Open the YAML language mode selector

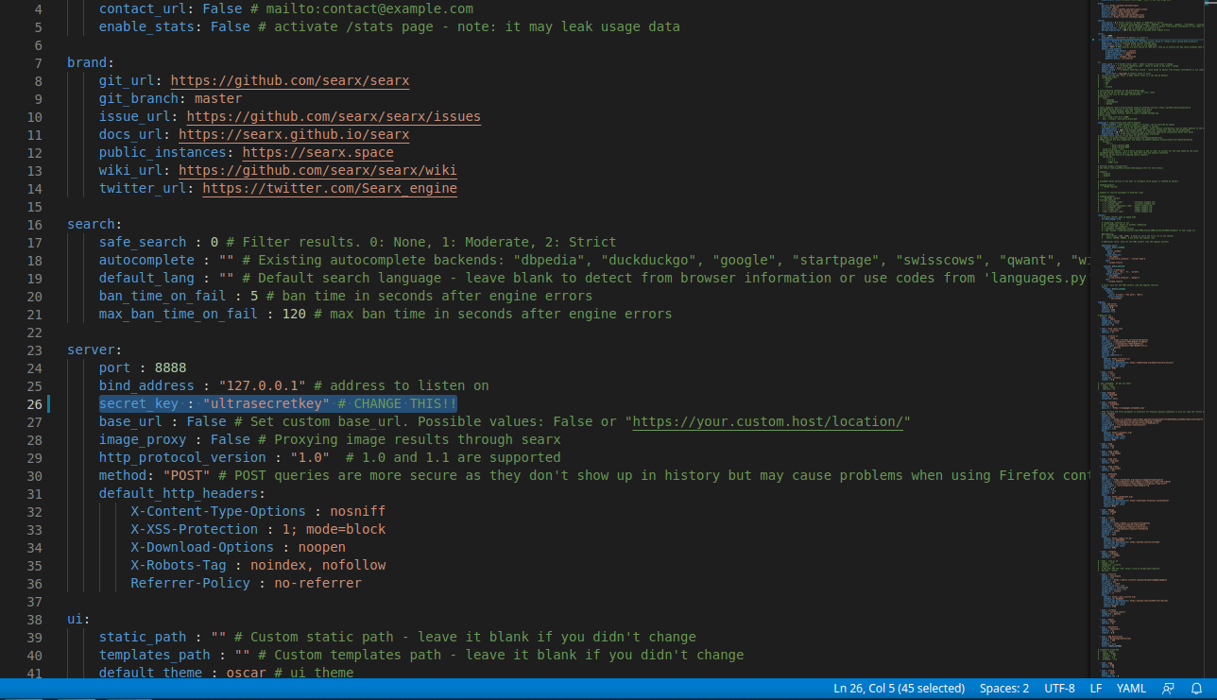point(1131,689)
